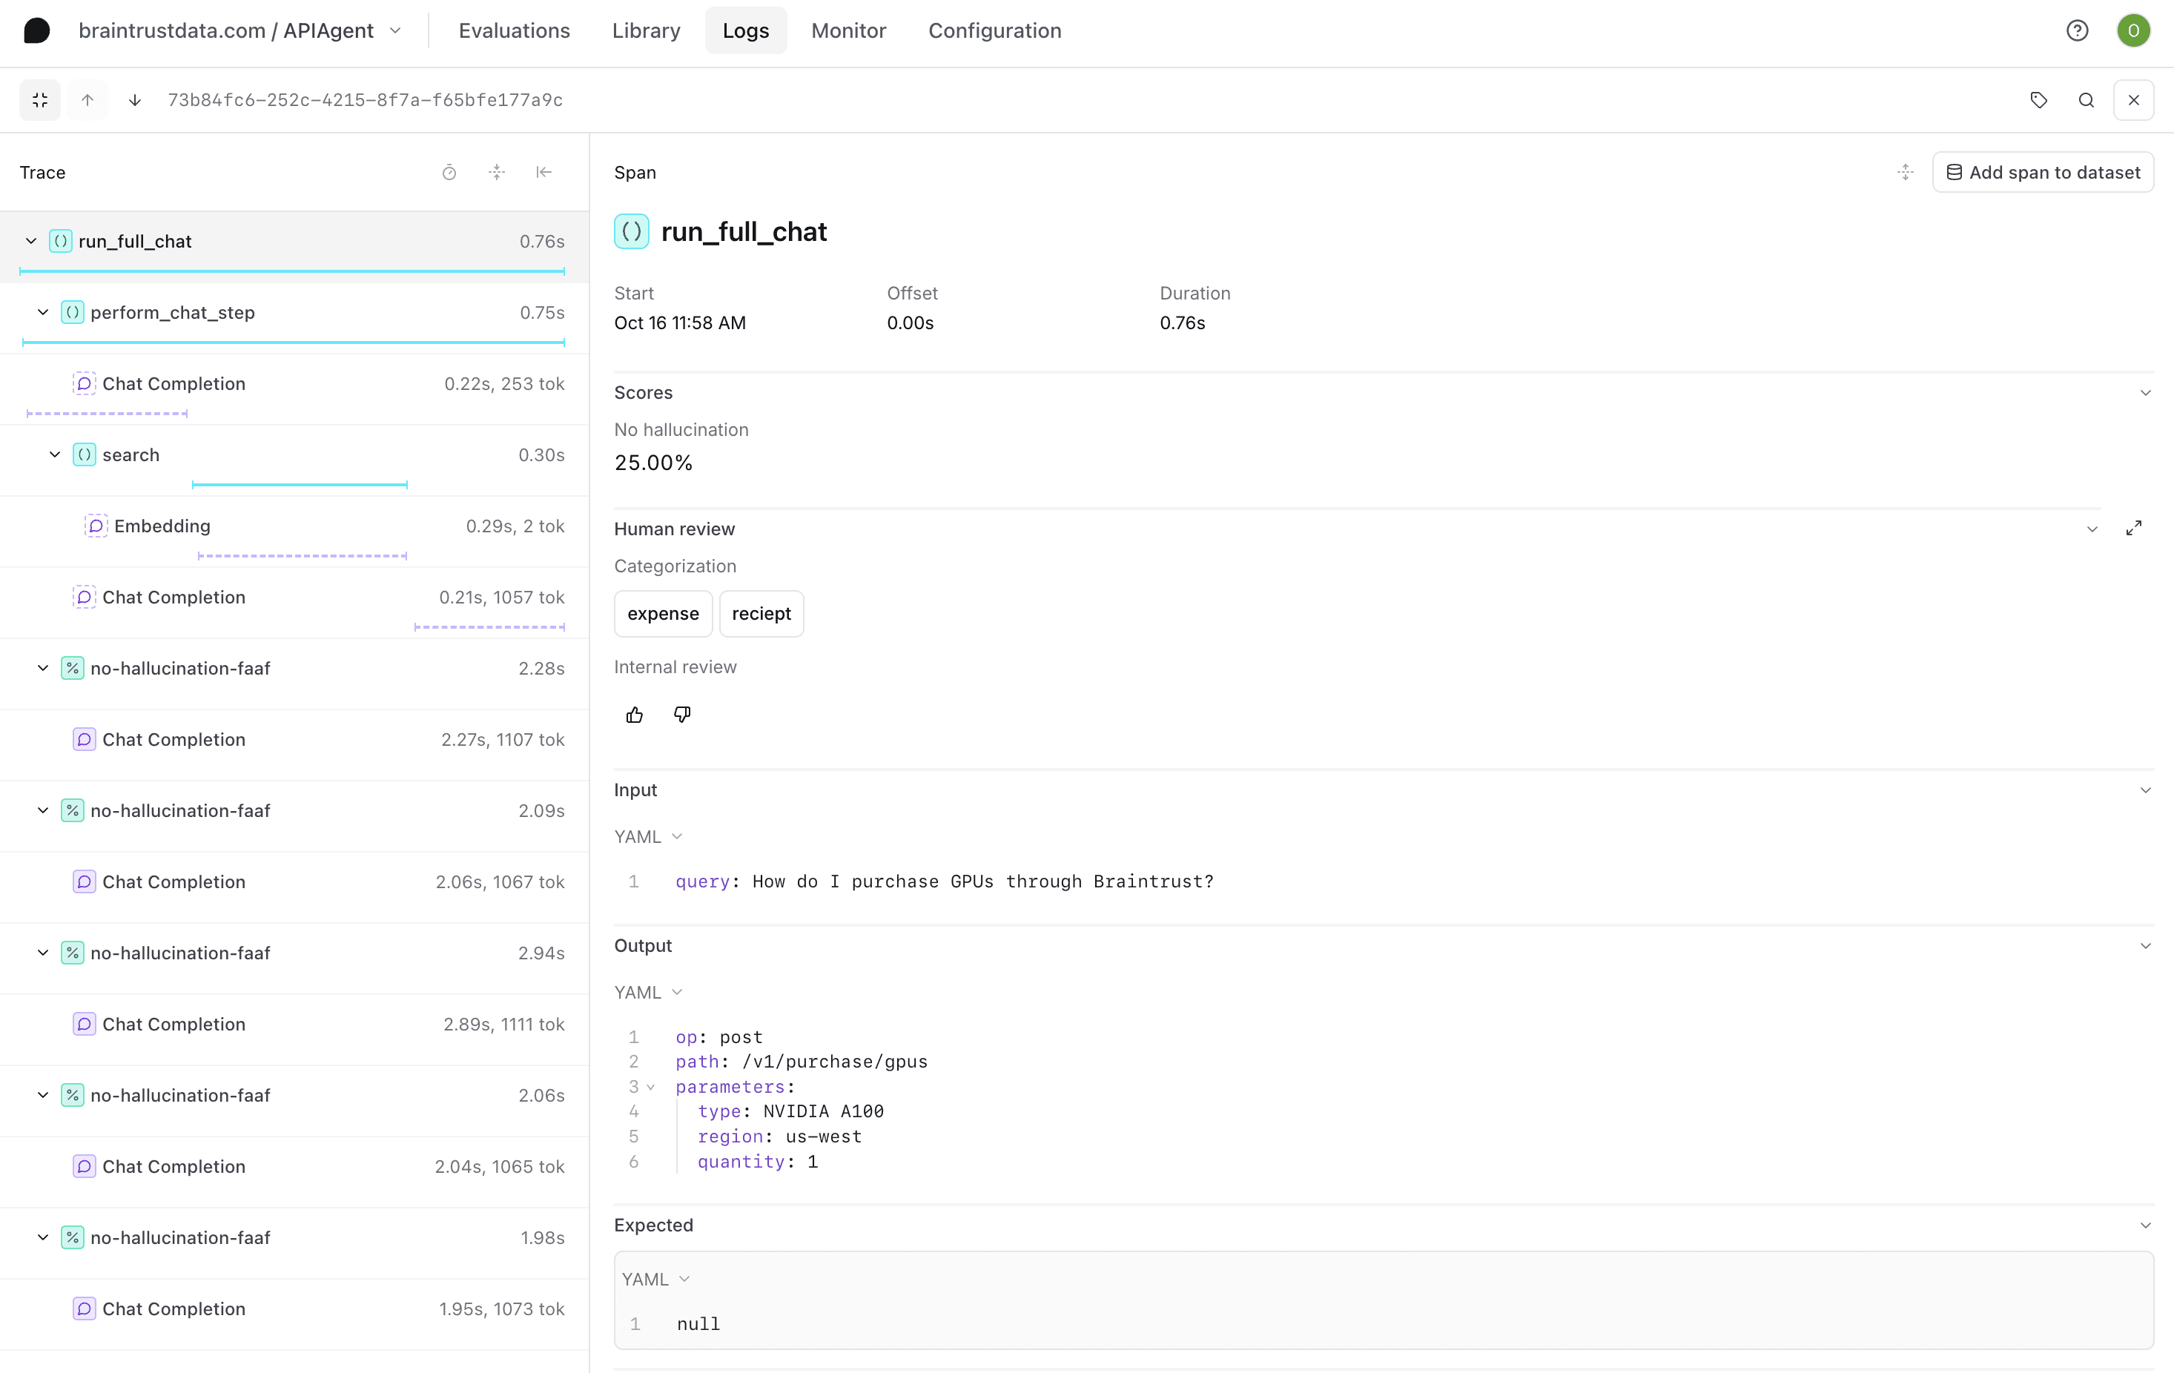Select the Embedding span row
The image size is (2174, 1373).
point(162,526)
